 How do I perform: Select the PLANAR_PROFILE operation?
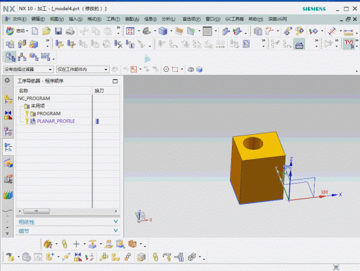[x=56, y=121]
